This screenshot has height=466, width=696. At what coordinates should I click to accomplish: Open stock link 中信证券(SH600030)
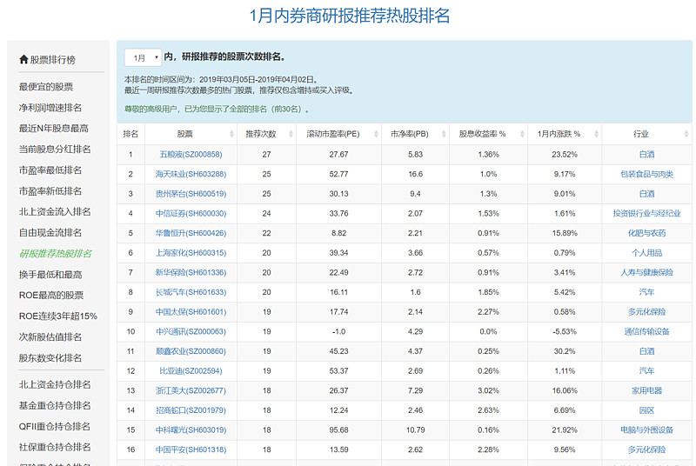[191, 213]
